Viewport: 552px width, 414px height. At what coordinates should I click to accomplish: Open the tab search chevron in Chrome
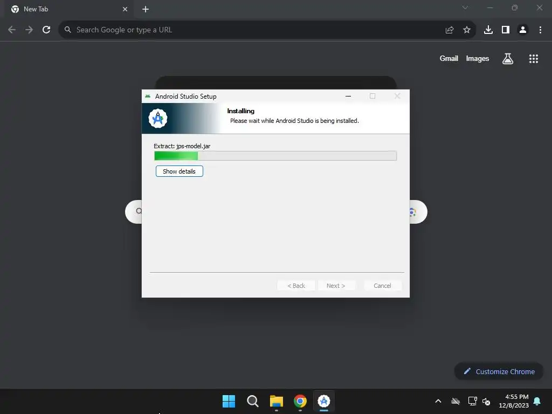click(465, 8)
